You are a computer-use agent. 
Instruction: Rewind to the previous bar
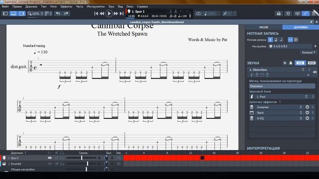pyautogui.click(x=102, y=13)
